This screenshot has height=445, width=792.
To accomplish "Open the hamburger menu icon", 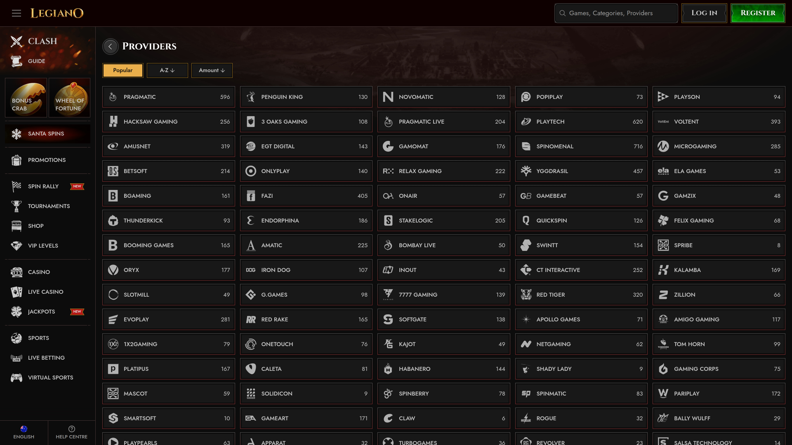I will click(16, 13).
